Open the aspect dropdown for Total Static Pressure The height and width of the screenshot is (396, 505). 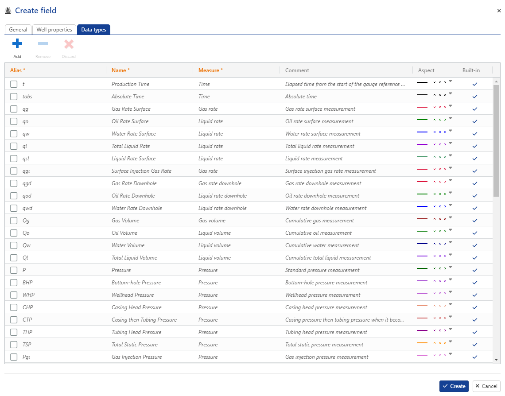(450, 341)
